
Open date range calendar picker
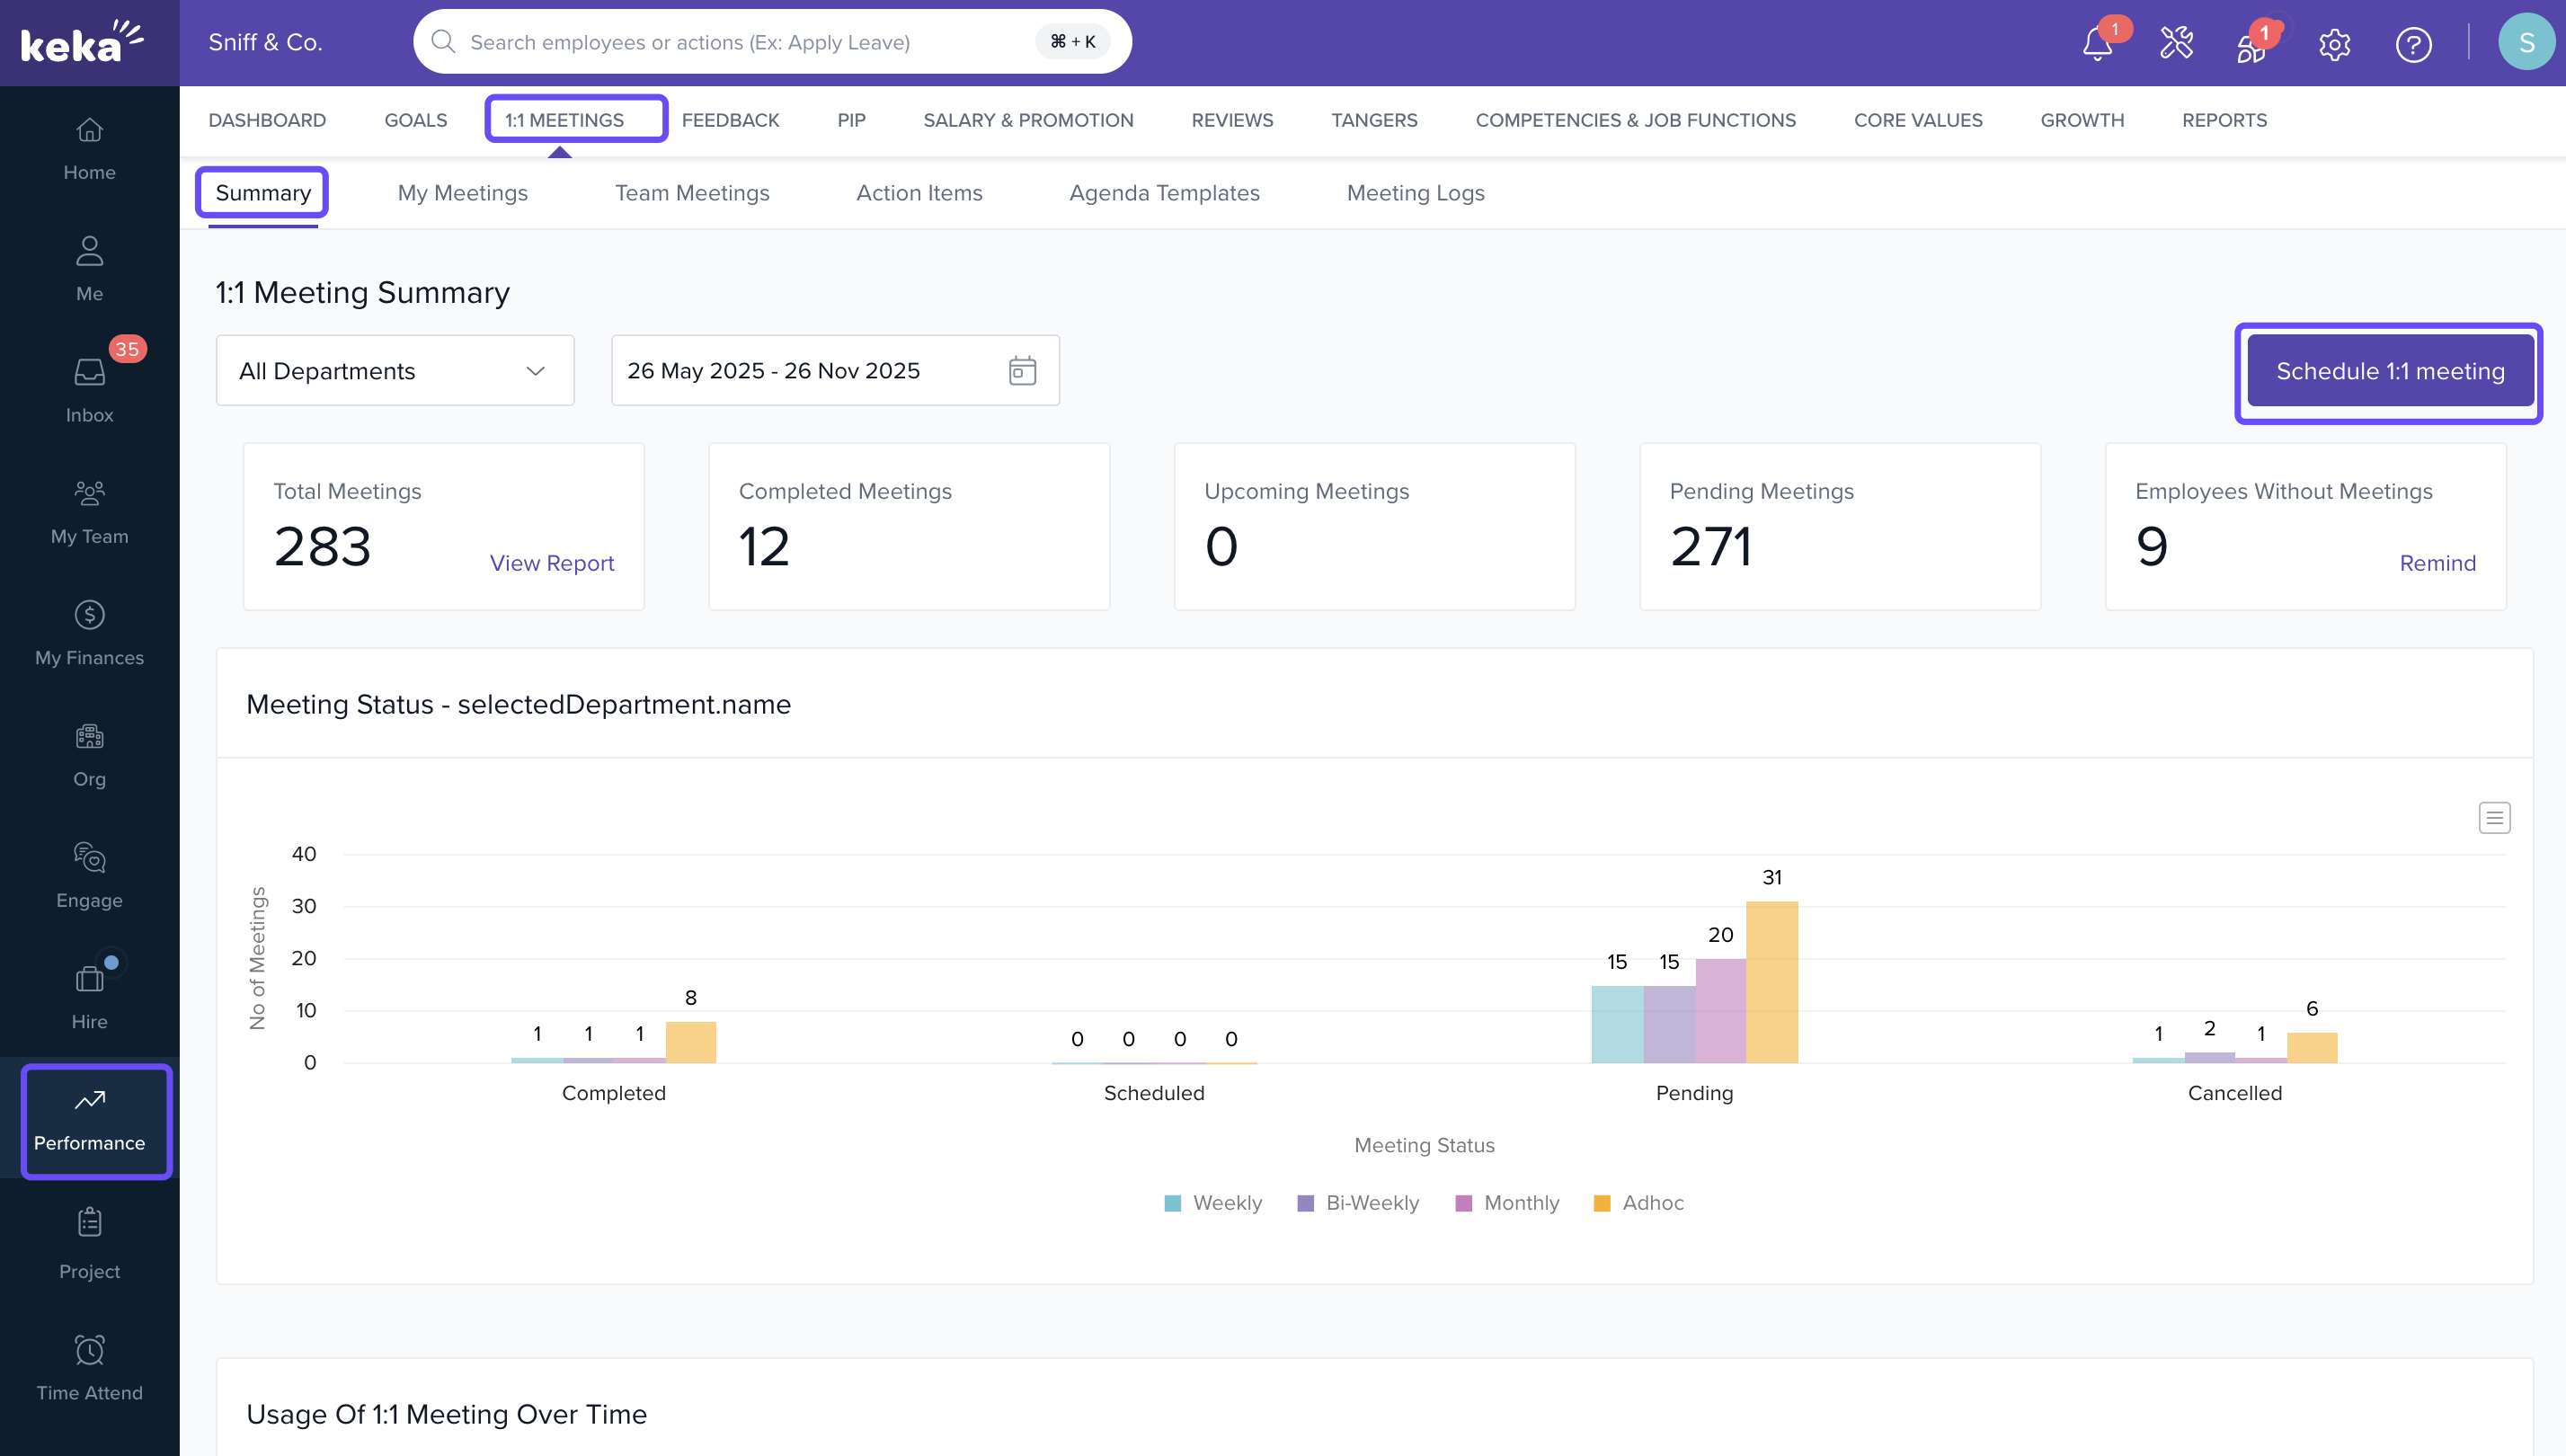pos(1022,371)
